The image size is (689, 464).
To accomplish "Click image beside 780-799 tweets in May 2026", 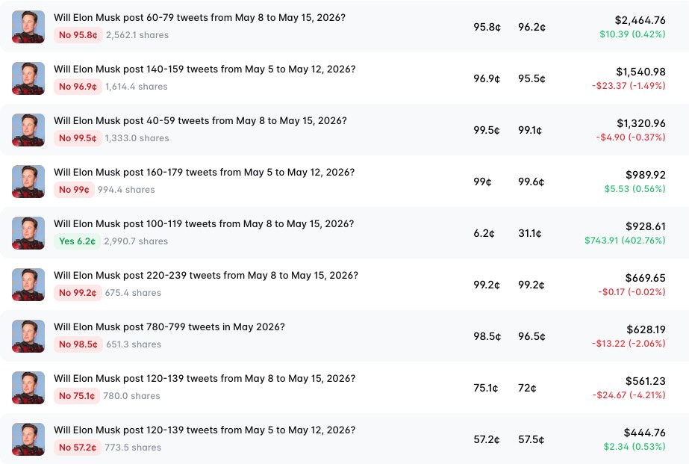I will [x=28, y=336].
